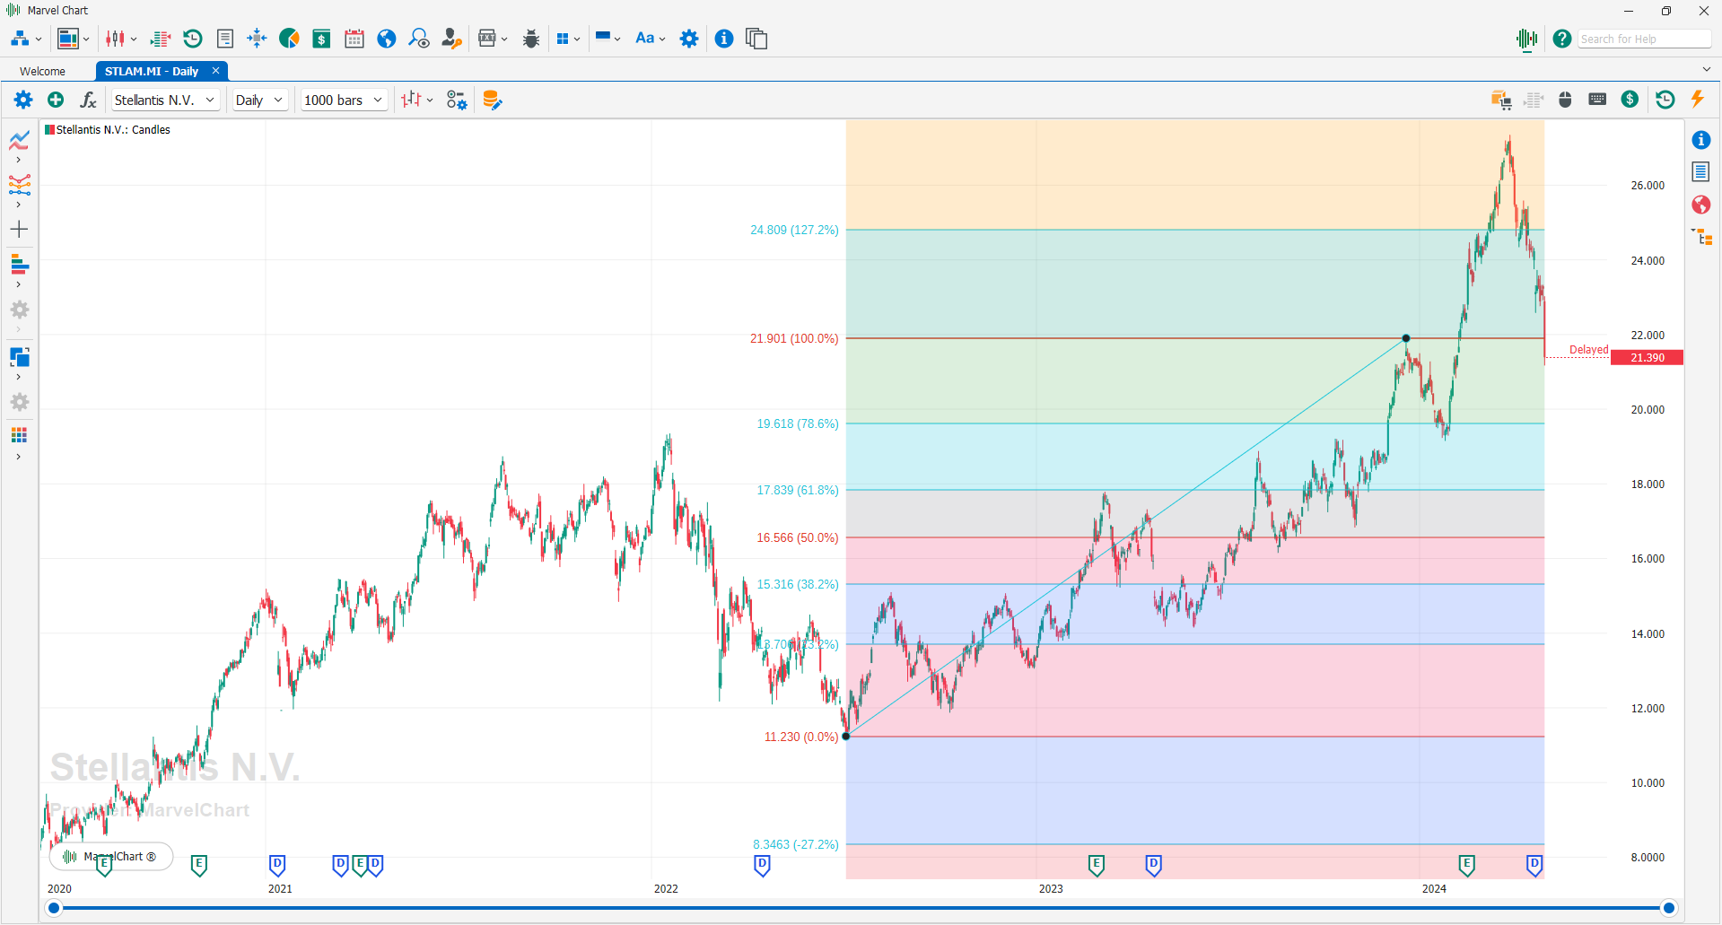This screenshot has height=925, width=1722.
Task: Open the green help question icon
Action: click(1562, 39)
